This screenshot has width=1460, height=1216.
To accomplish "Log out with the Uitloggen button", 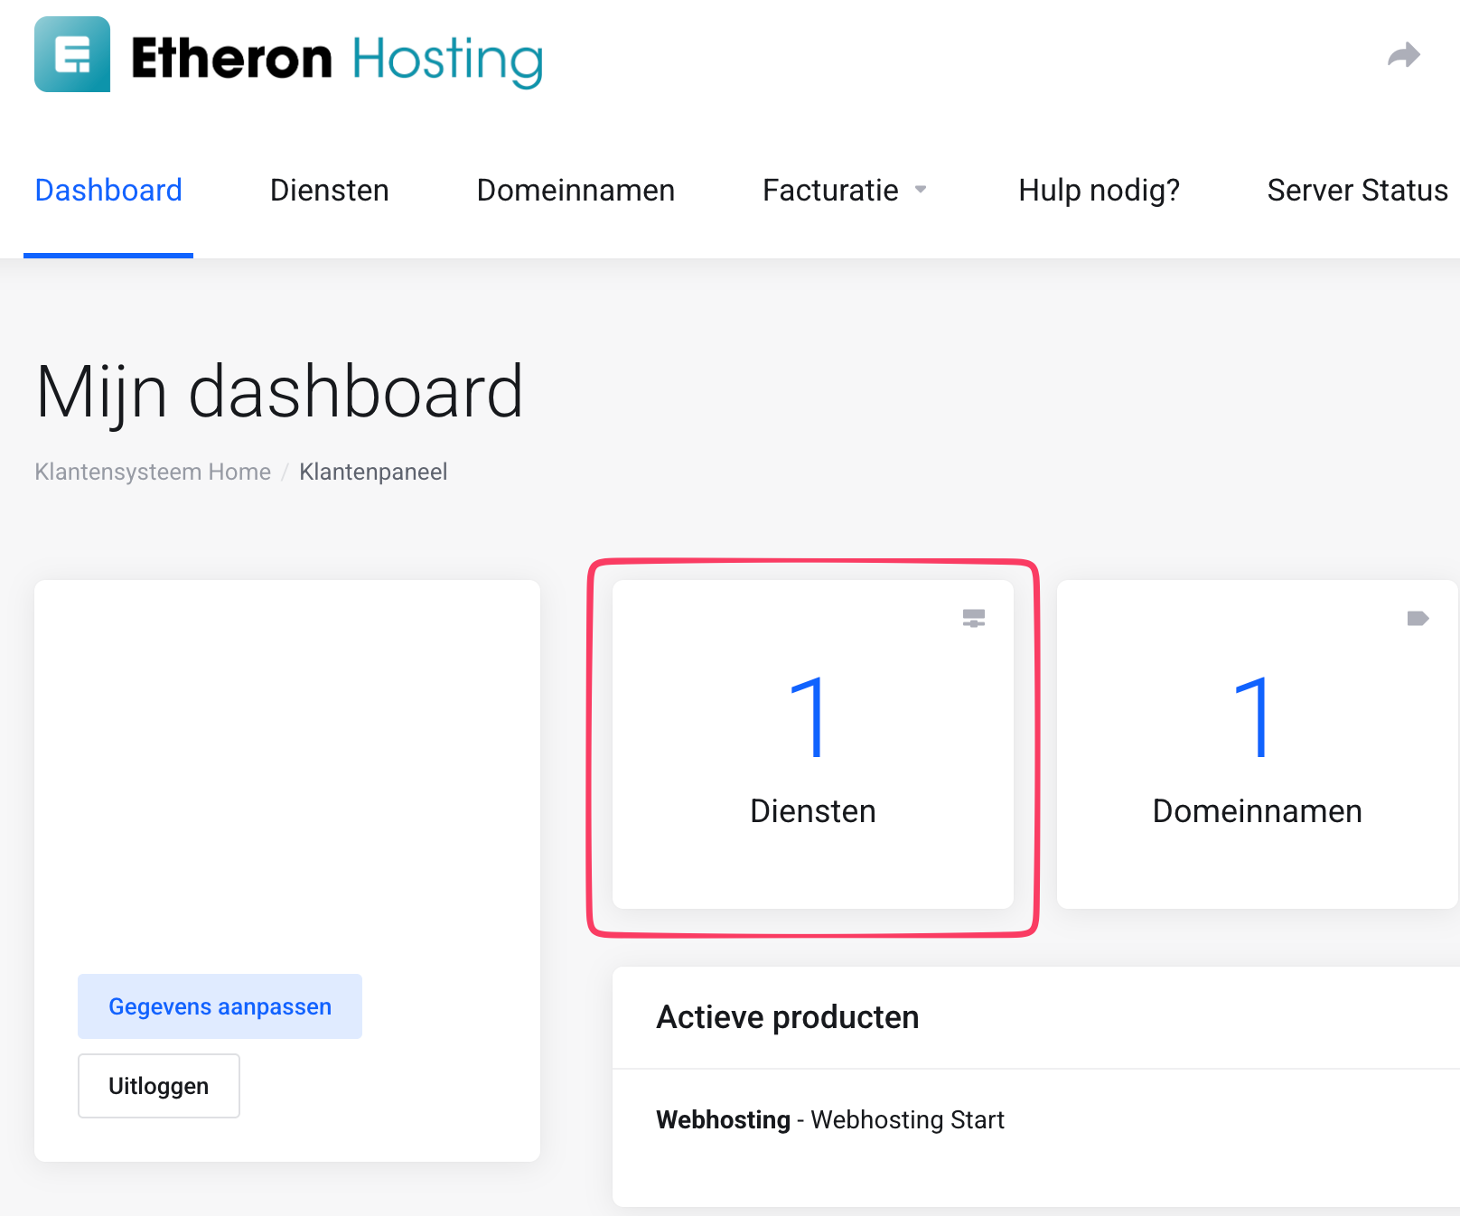I will click(159, 1086).
